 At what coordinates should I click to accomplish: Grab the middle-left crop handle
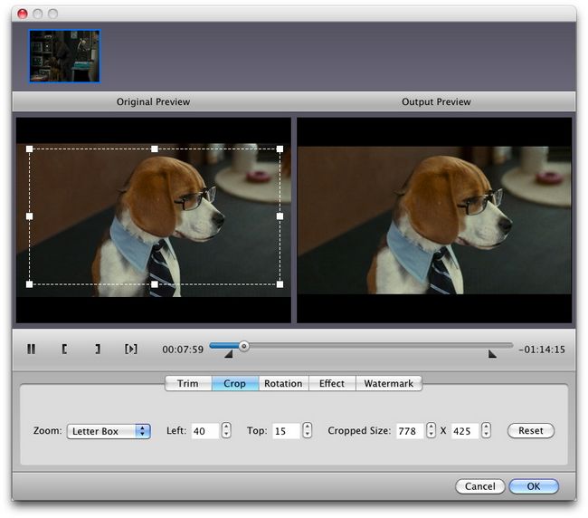(x=30, y=216)
